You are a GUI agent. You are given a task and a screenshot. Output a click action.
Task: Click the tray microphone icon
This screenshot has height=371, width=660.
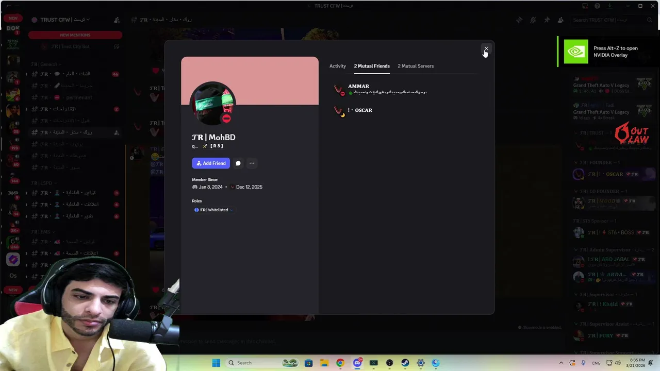click(583, 363)
